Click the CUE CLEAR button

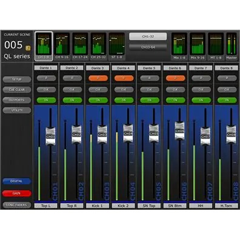pos(17,90)
